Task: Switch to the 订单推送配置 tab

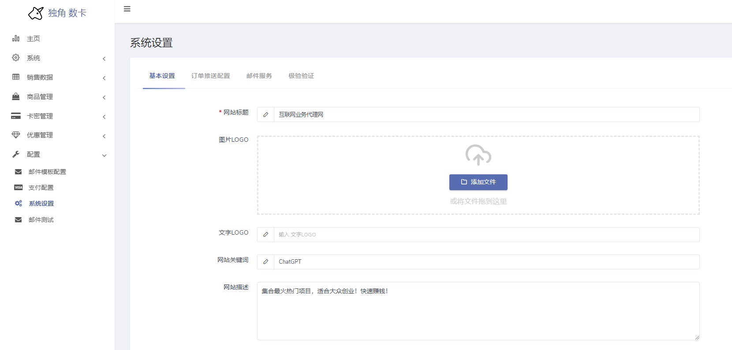Action: pos(210,76)
